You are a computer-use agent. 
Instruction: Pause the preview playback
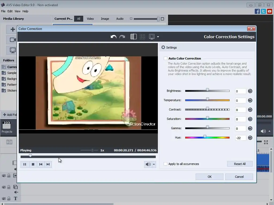coord(25,164)
